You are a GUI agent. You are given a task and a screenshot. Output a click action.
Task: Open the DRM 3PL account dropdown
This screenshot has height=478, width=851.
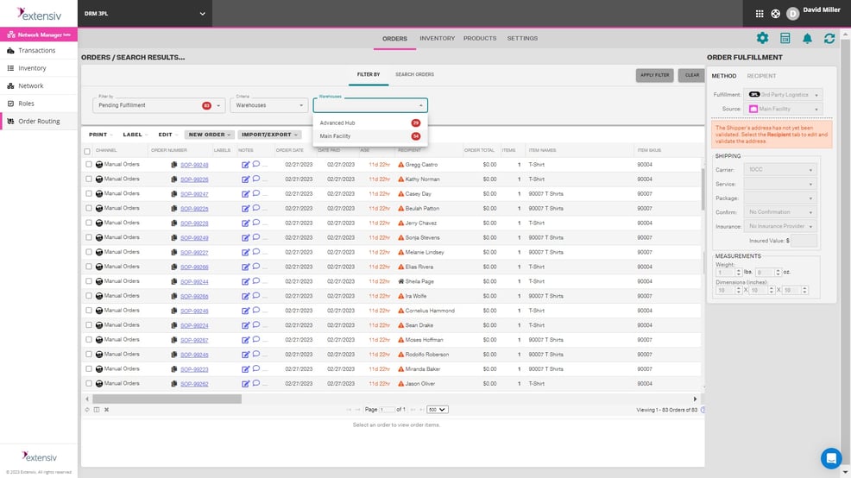[145, 14]
